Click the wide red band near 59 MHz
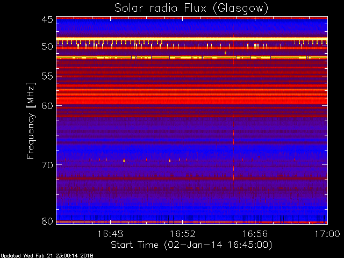Viewport: 344px width, 258px height. pos(192,101)
